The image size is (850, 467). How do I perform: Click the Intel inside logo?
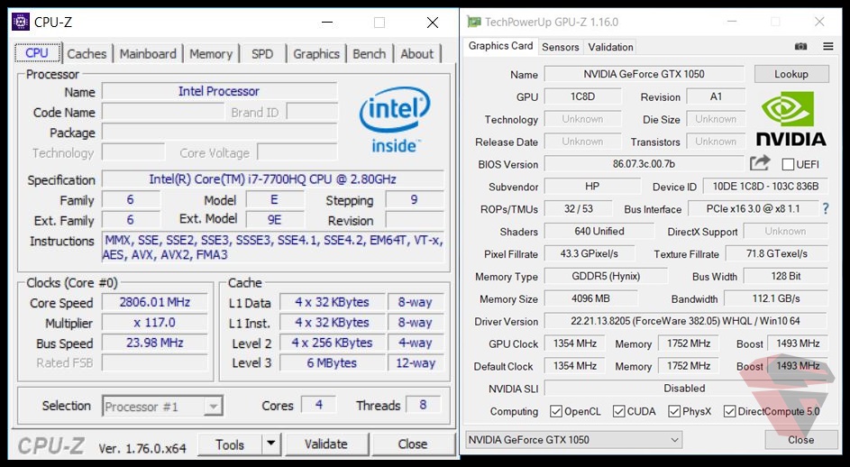pos(395,119)
